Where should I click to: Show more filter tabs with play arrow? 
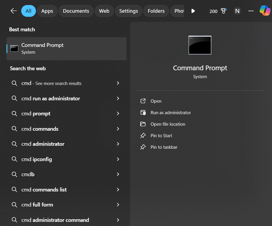click(x=193, y=11)
